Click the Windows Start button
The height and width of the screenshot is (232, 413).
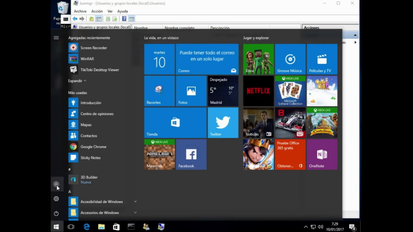[x=56, y=227]
